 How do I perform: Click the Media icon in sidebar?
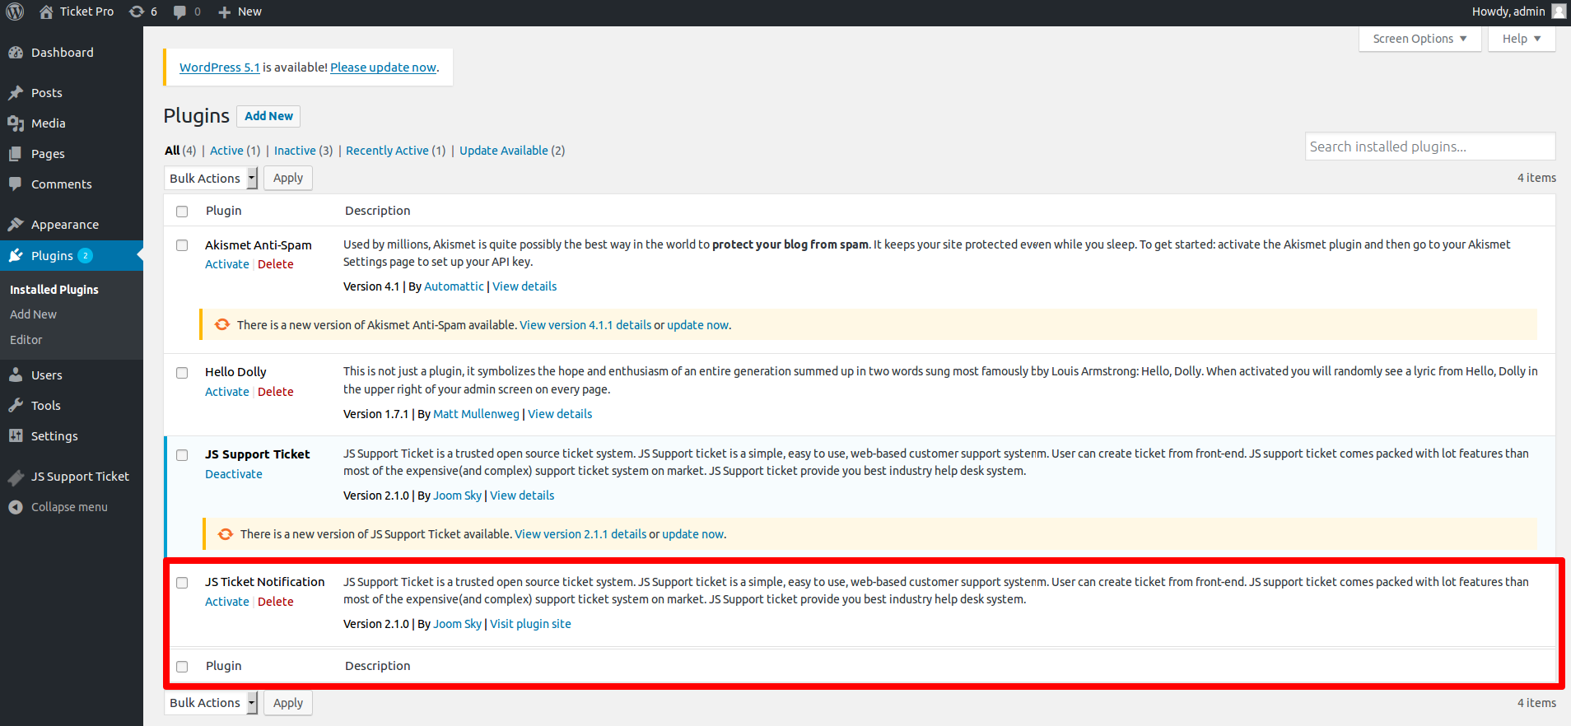[x=16, y=123]
